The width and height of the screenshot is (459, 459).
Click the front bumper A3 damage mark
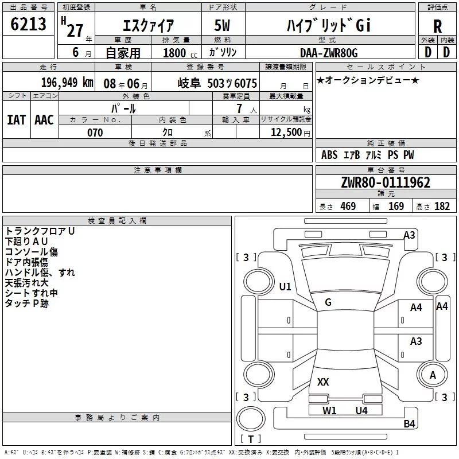pyautogui.click(x=409, y=235)
